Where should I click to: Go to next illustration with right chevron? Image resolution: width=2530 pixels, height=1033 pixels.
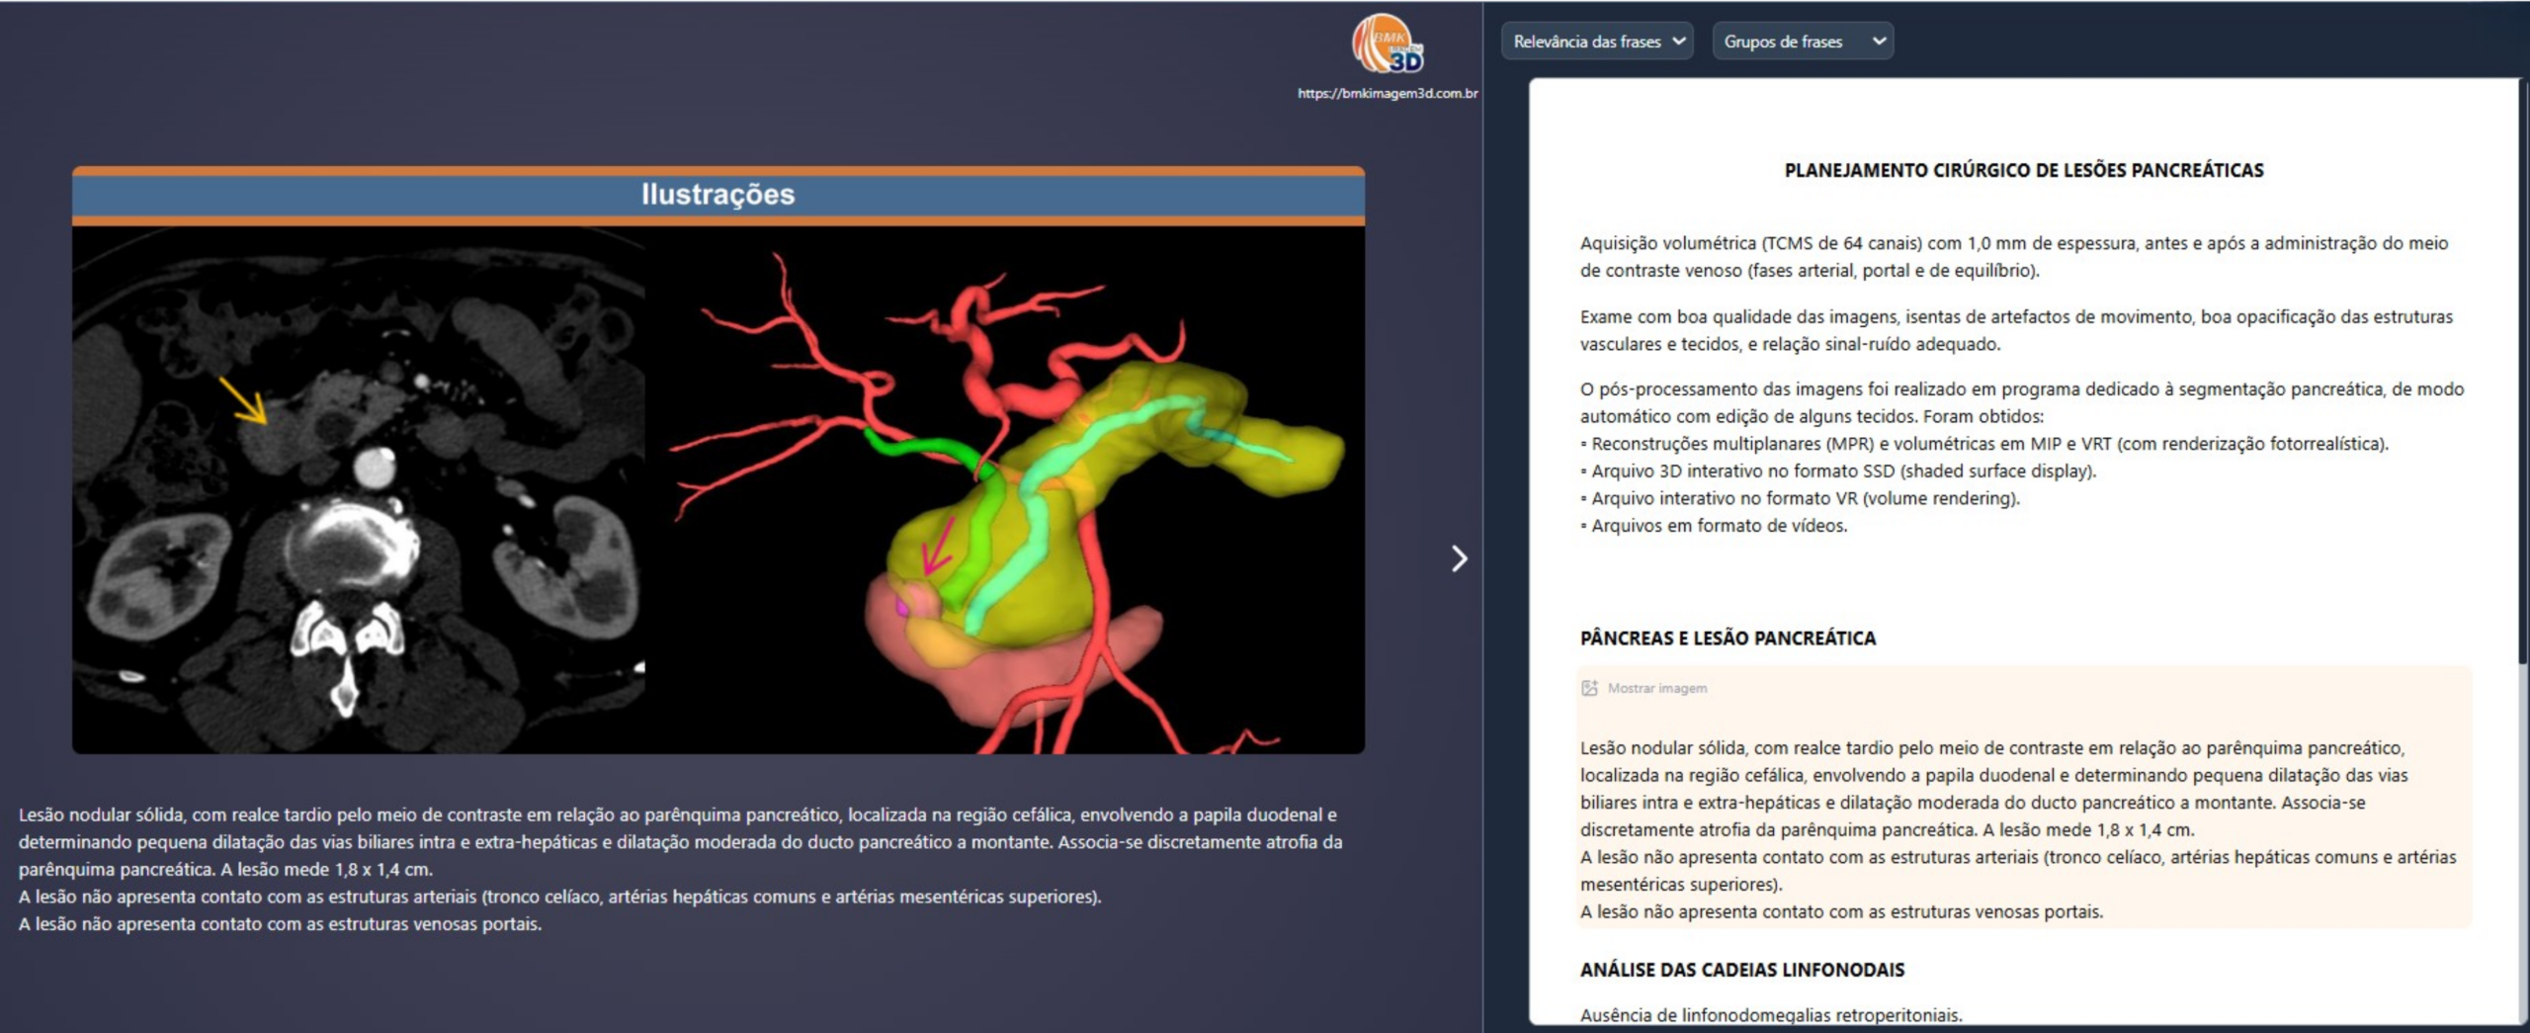coord(1459,559)
